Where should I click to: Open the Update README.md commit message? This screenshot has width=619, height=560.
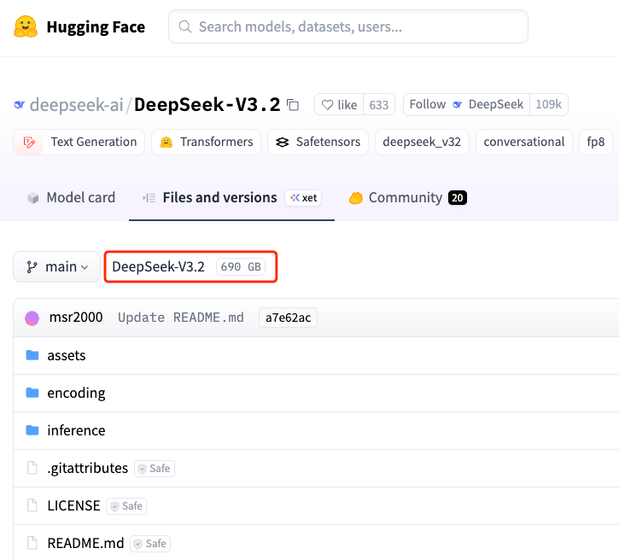coord(181,318)
